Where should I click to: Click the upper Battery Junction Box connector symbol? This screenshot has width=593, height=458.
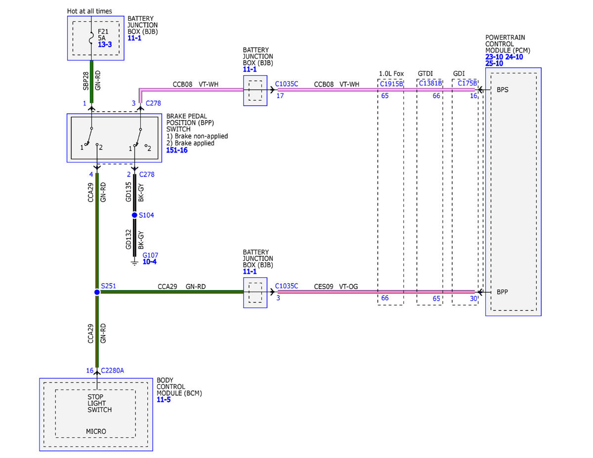pyautogui.click(x=255, y=90)
